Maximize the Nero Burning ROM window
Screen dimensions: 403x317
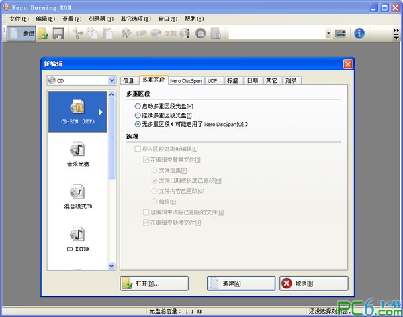pos(385,7)
